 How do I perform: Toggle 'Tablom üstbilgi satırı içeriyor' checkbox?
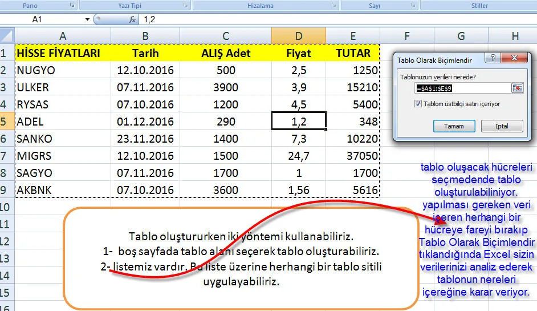(419, 104)
